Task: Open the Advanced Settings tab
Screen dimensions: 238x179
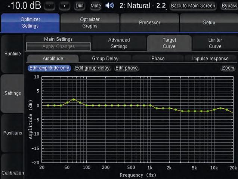Action: [x=119, y=43]
